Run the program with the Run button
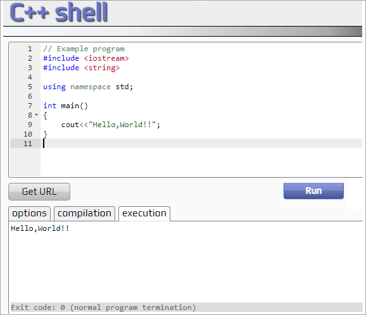The height and width of the screenshot is (315, 366). click(313, 191)
